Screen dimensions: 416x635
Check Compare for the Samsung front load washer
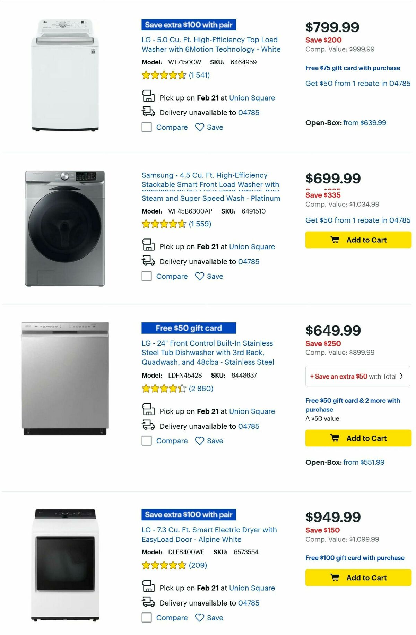coord(146,276)
